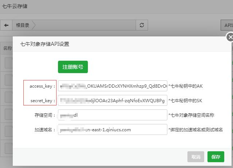Click the back arrow icon
Image resolution: width=233 pixels, height=168 pixels.
(x=6, y=25)
